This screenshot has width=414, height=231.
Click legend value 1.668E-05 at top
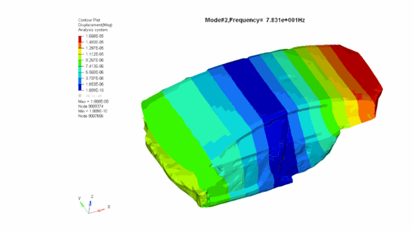coord(95,36)
